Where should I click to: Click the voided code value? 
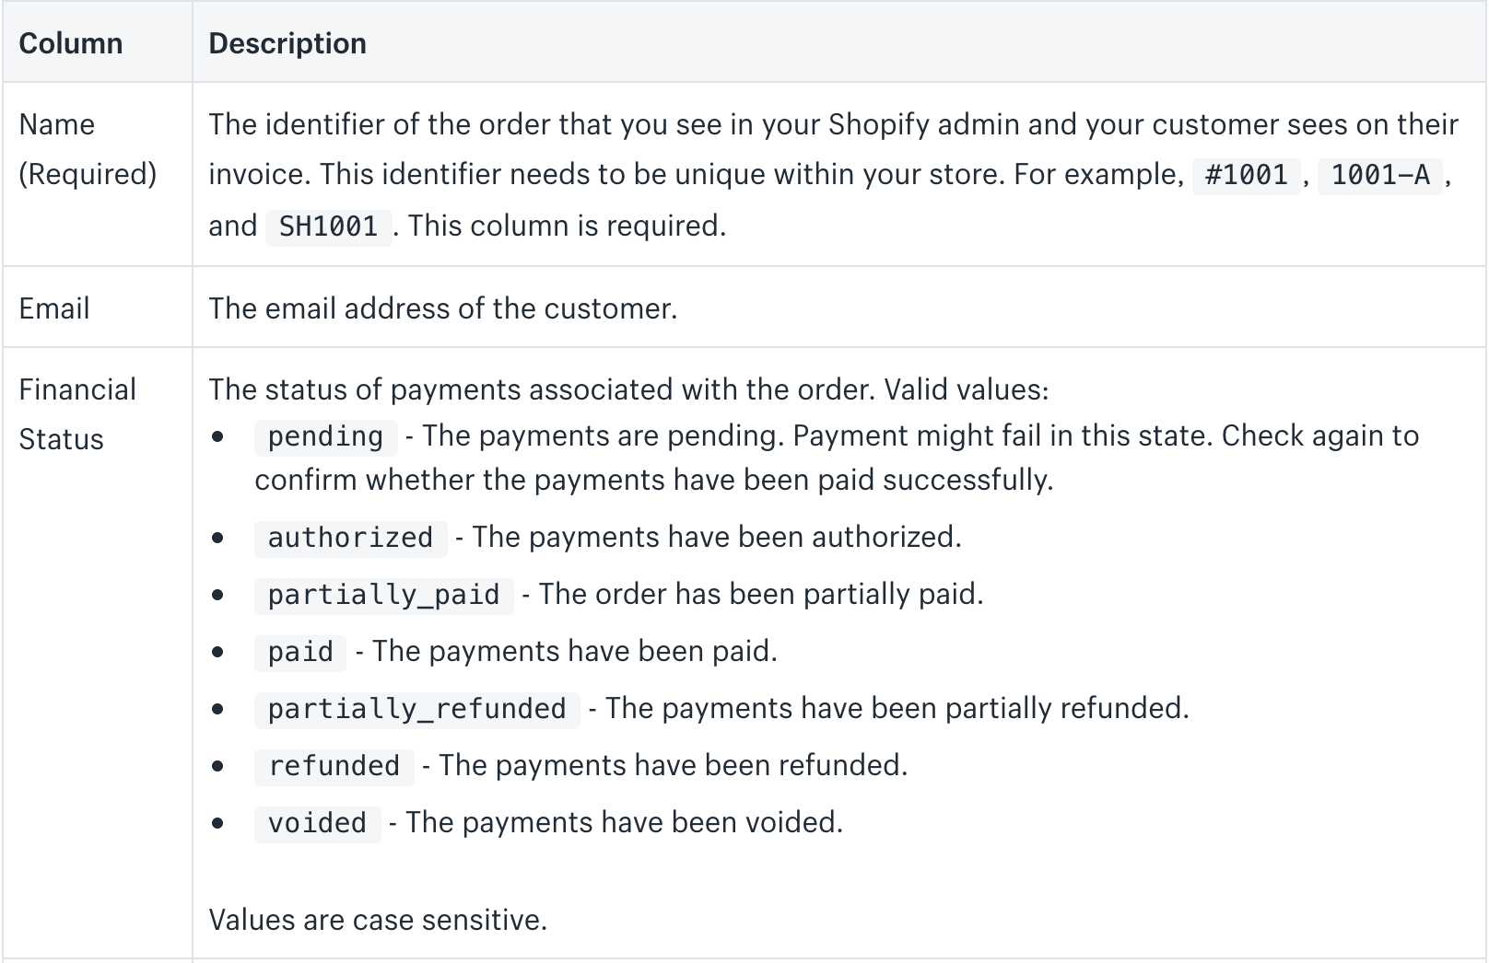317,823
